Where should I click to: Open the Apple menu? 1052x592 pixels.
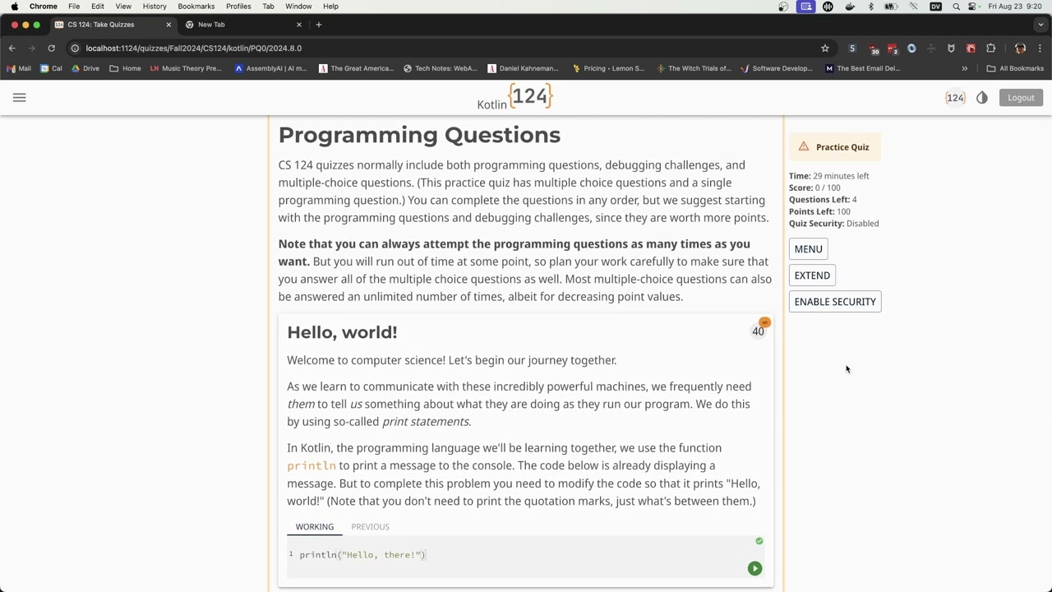pos(14,7)
